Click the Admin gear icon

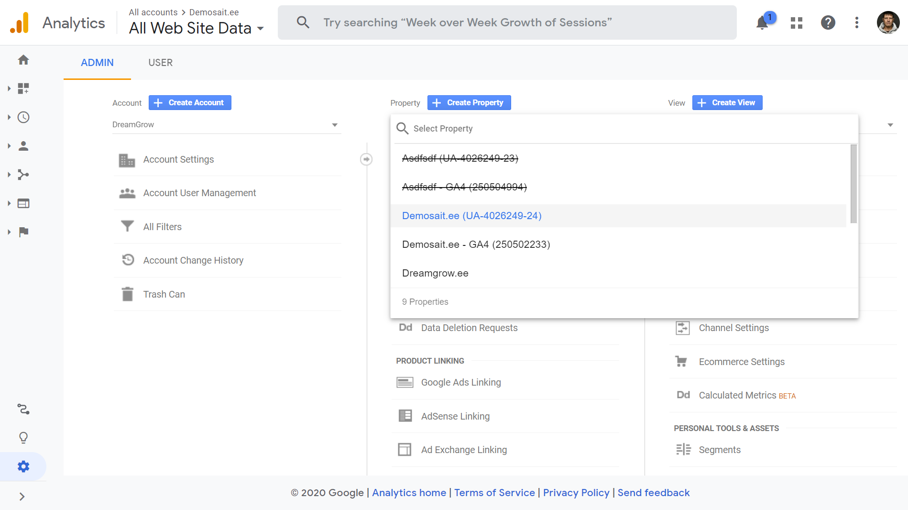pos(23,466)
